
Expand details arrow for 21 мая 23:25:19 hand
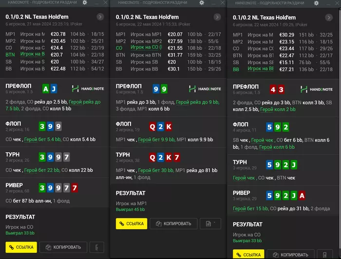(x=100, y=17)
